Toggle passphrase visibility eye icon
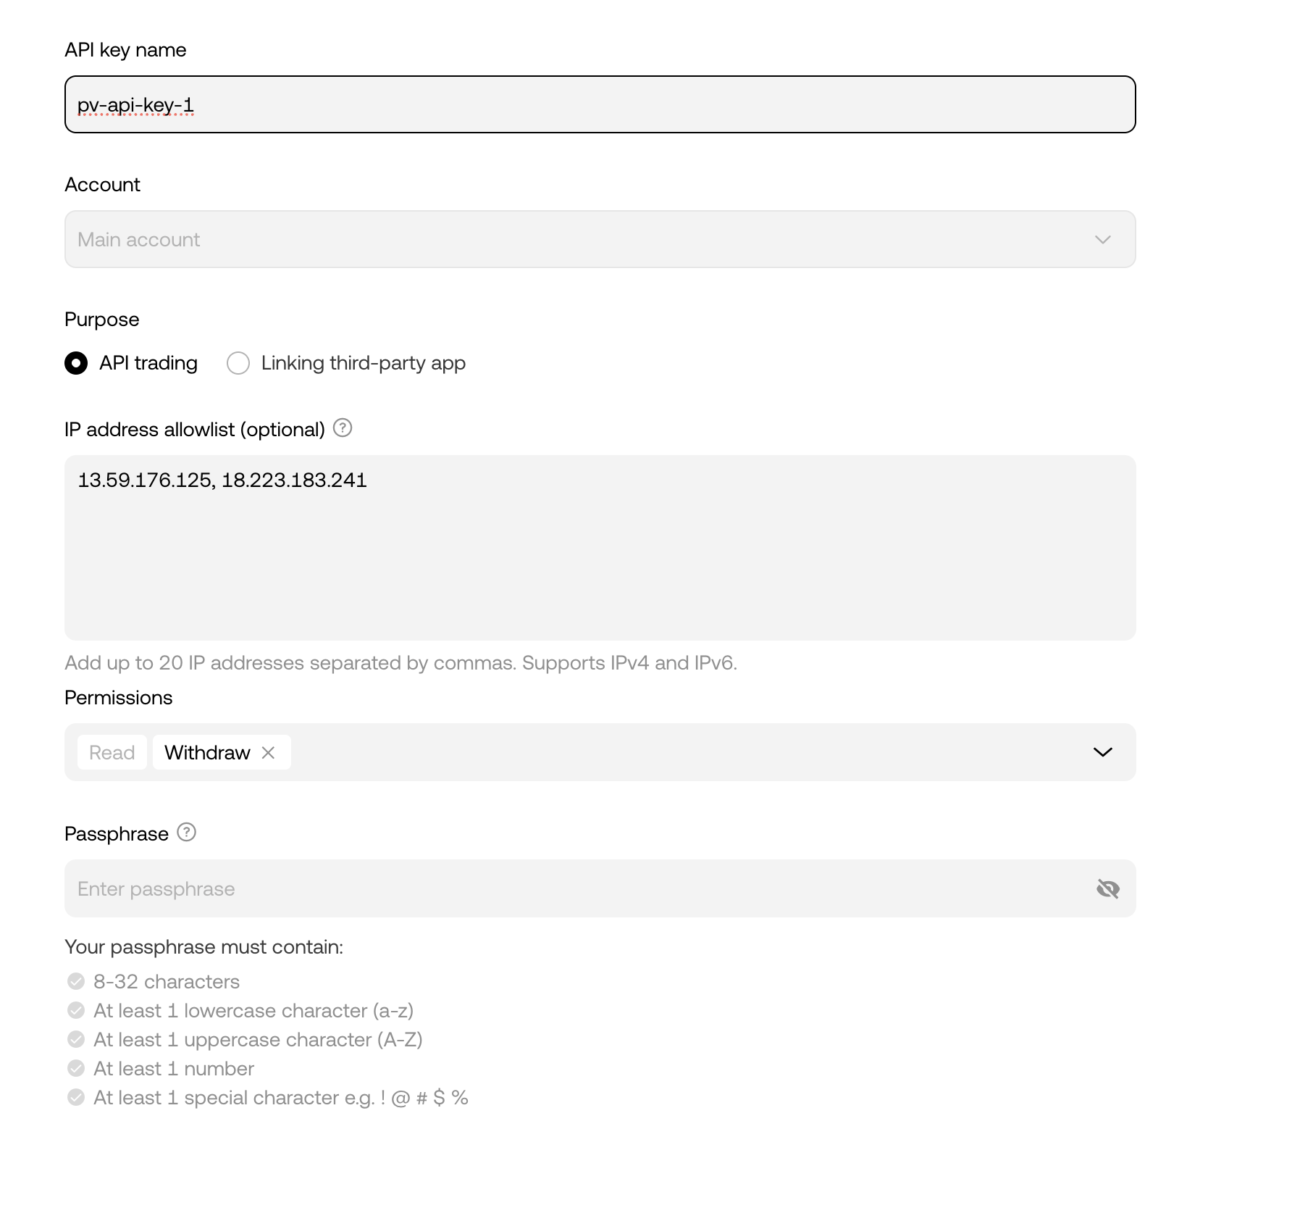The image size is (1292, 1229). click(x=1107, y=888)
